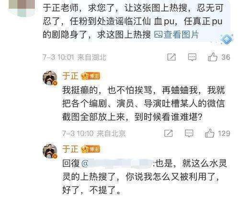The height and width of the screenshot is (197, 239).
Task: Click the 129 like count
Action: (x=224, y=133)
